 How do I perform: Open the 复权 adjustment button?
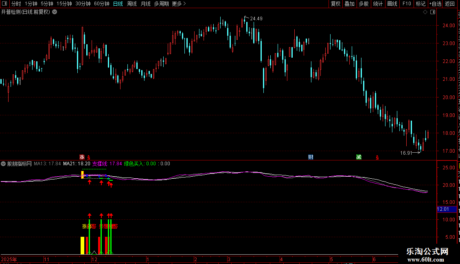click(335, 4)
